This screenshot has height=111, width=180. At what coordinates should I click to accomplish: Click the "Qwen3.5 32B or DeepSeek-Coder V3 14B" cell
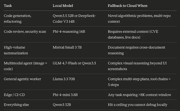coord(74,19)
